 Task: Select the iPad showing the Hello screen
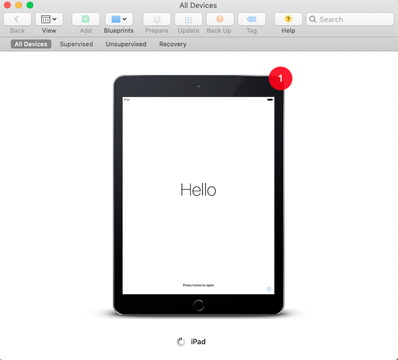[x=198, y=195]
